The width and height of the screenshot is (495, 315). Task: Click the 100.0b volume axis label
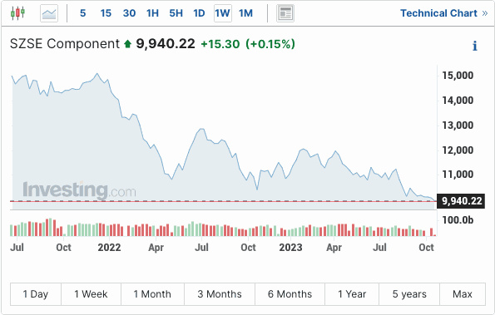tap(458, 219)
